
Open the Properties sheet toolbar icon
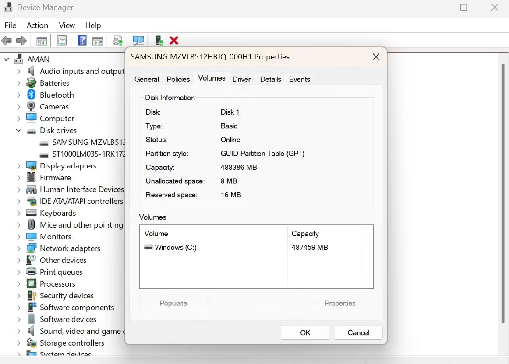(x=62, y=41)
